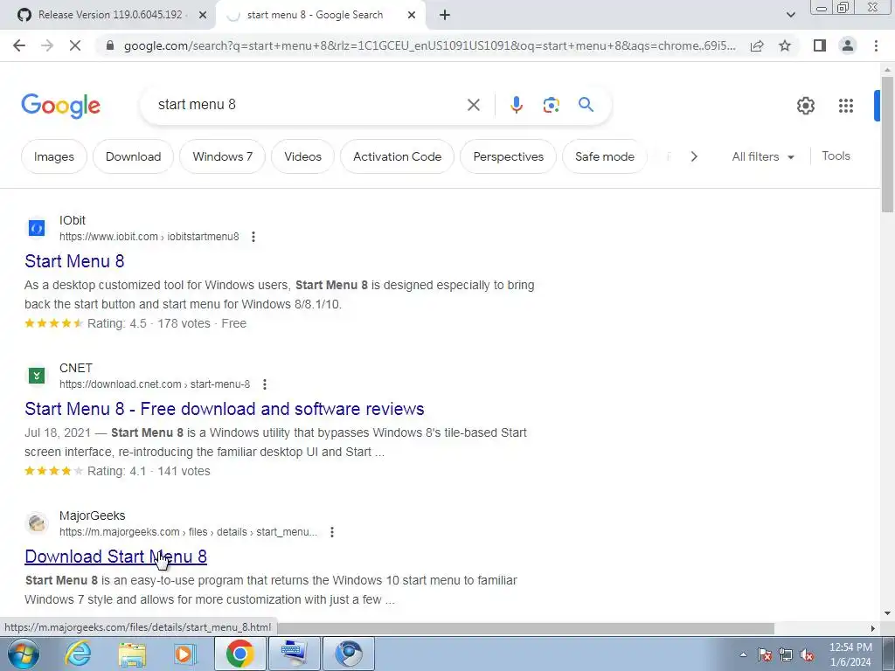Submit search with the magnifying glass icon
The image size is (895, 671).
pos(586,105)
